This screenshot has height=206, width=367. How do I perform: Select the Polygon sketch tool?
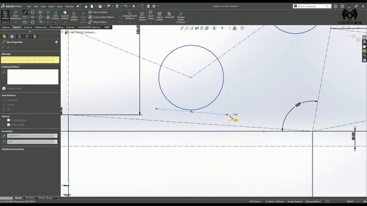[33, 22]
